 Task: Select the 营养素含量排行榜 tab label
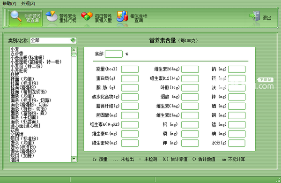(68, 18)
